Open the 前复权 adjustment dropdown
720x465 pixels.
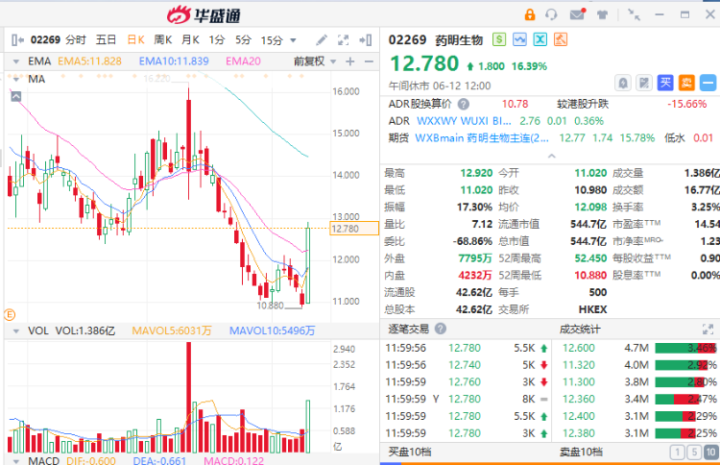point(315,61)
